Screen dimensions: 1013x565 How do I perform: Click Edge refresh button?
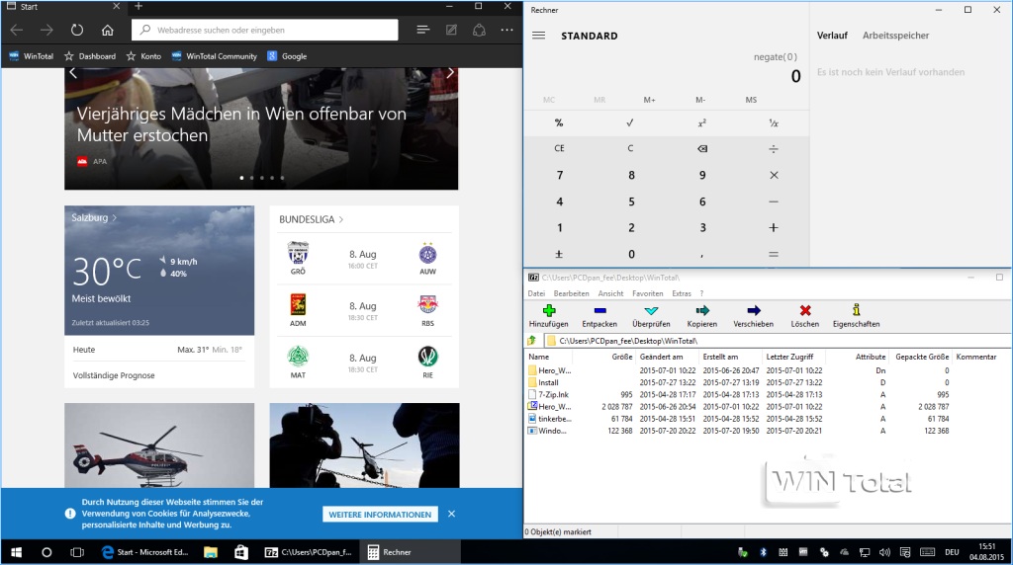click(x=77, y=30)
